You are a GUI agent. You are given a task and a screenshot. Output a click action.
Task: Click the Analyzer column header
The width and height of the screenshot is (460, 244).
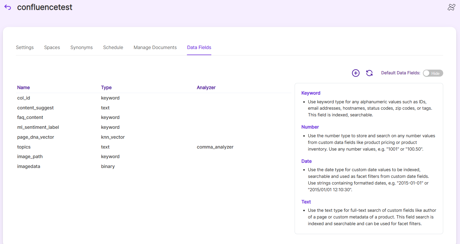point(206,87)
